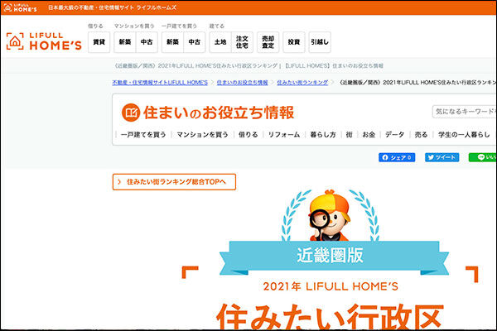Click the detective mascot illustration
The height and width of the screenshot is (331, 497).
[x=330, y=215]
